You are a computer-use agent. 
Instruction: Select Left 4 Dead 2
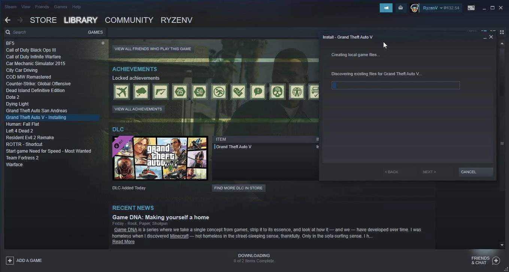coord(19,131)
